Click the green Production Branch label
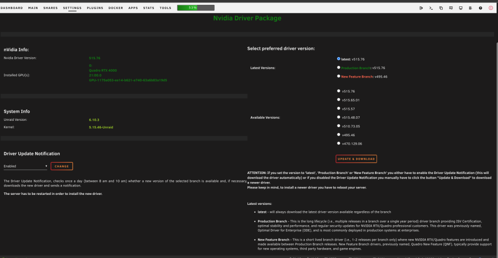The image size is (498, 258). pyautogui.click(x=356, y=68)
